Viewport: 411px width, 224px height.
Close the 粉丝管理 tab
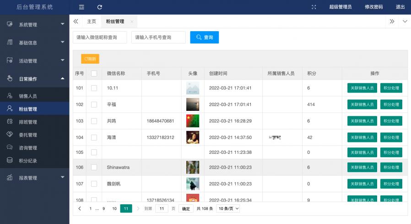point(132,22)
